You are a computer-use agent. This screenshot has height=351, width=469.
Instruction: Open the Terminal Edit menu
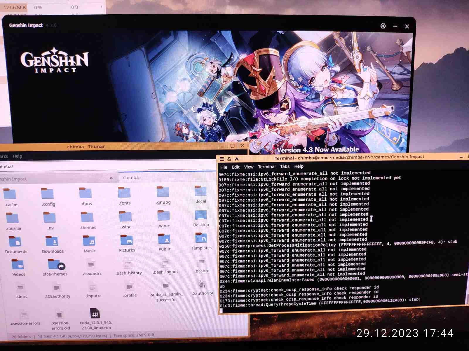(x=236, y=167)
